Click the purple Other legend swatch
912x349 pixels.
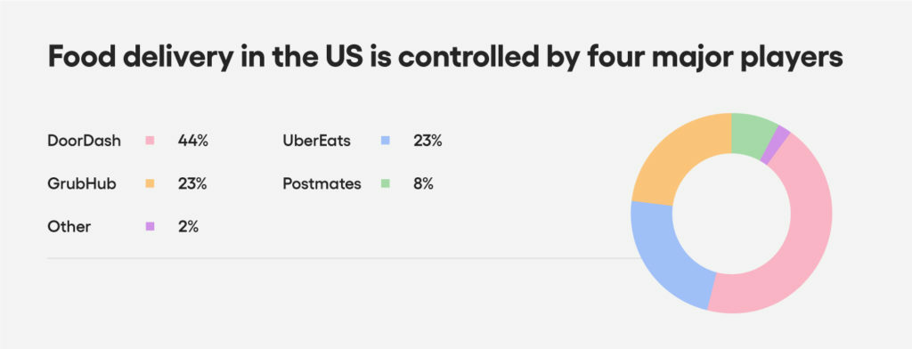click(150, 226)
